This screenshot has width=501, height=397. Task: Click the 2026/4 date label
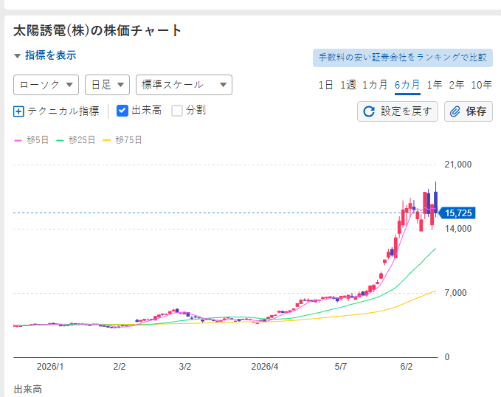coord(265,367)
